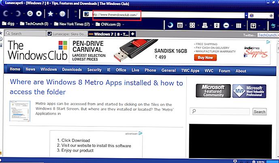The width and height of the screenshot is (279, 163).
Task: Select the TechCrunch feed tab at right
Action: point(267,35)
